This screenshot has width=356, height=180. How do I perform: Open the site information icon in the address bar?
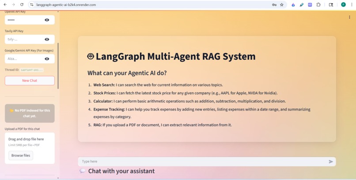(32, 4)
